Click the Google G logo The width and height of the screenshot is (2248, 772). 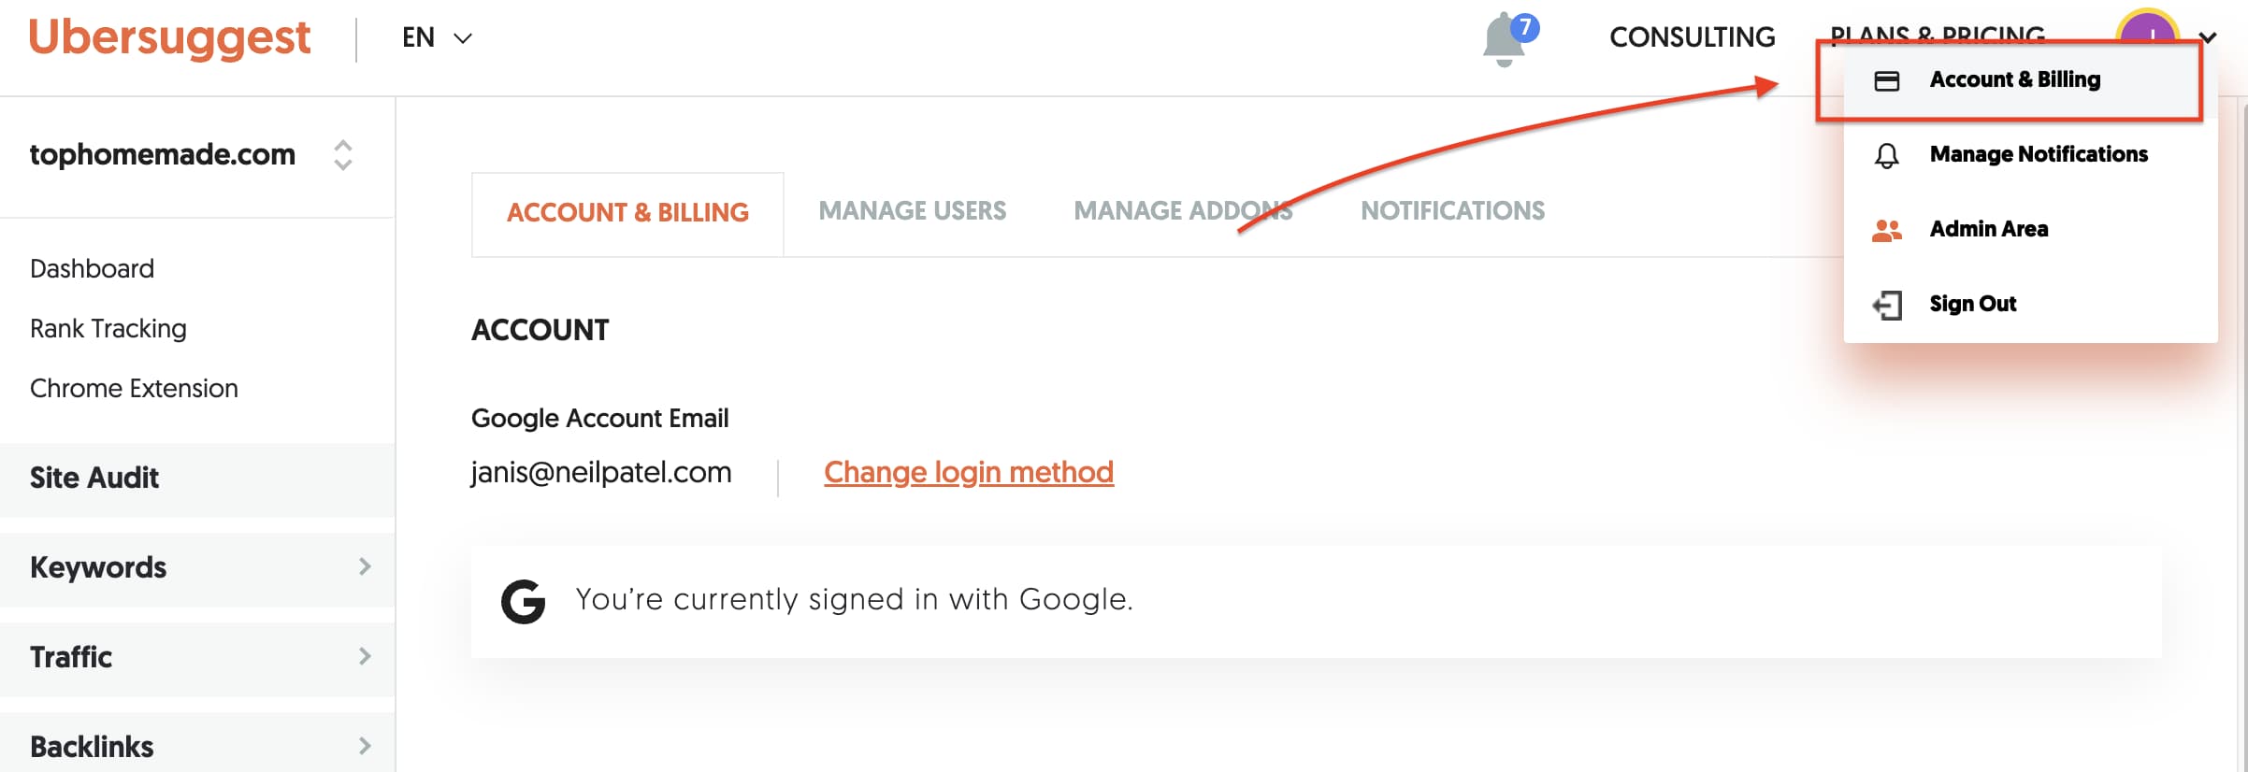524,601
